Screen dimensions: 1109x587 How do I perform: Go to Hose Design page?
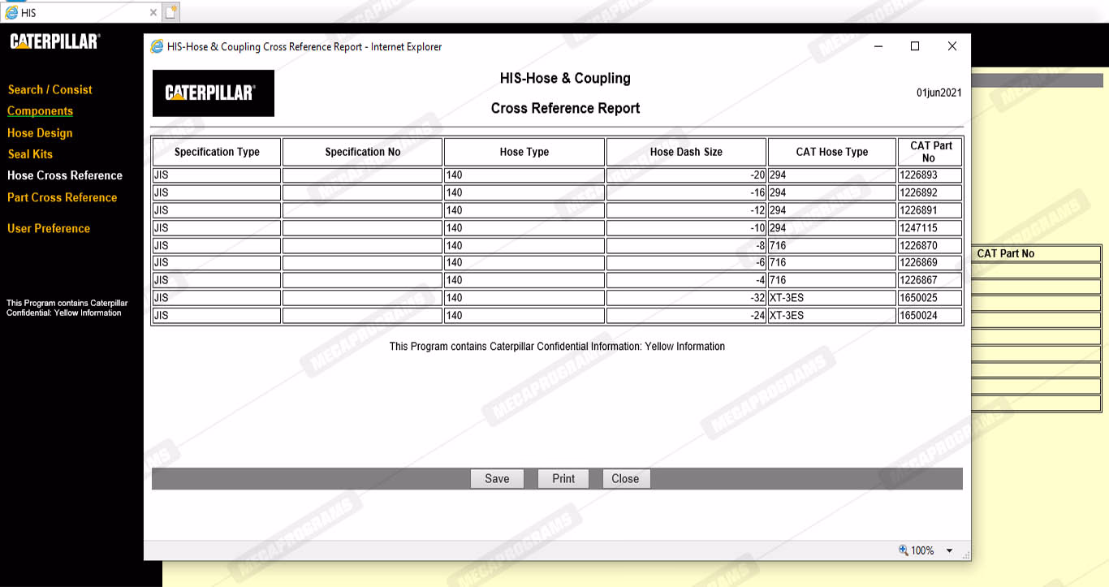[x=40, y=133]
